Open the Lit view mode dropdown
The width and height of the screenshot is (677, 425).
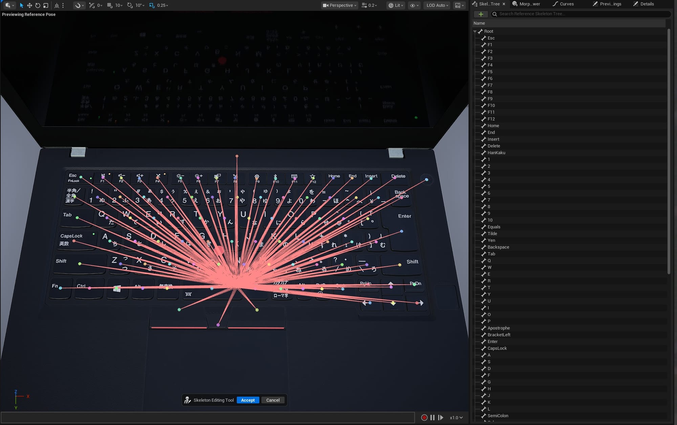coord(396,5)
